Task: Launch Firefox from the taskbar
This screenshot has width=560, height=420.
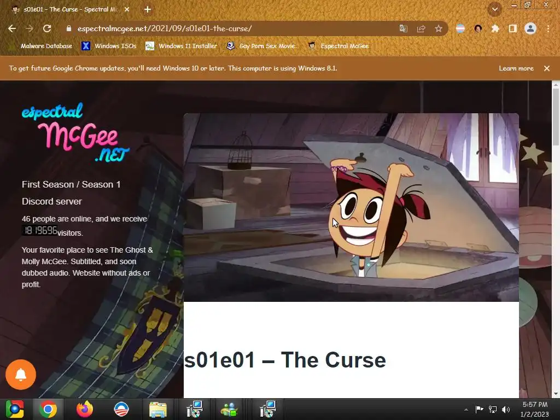Action: pos(85,409)
